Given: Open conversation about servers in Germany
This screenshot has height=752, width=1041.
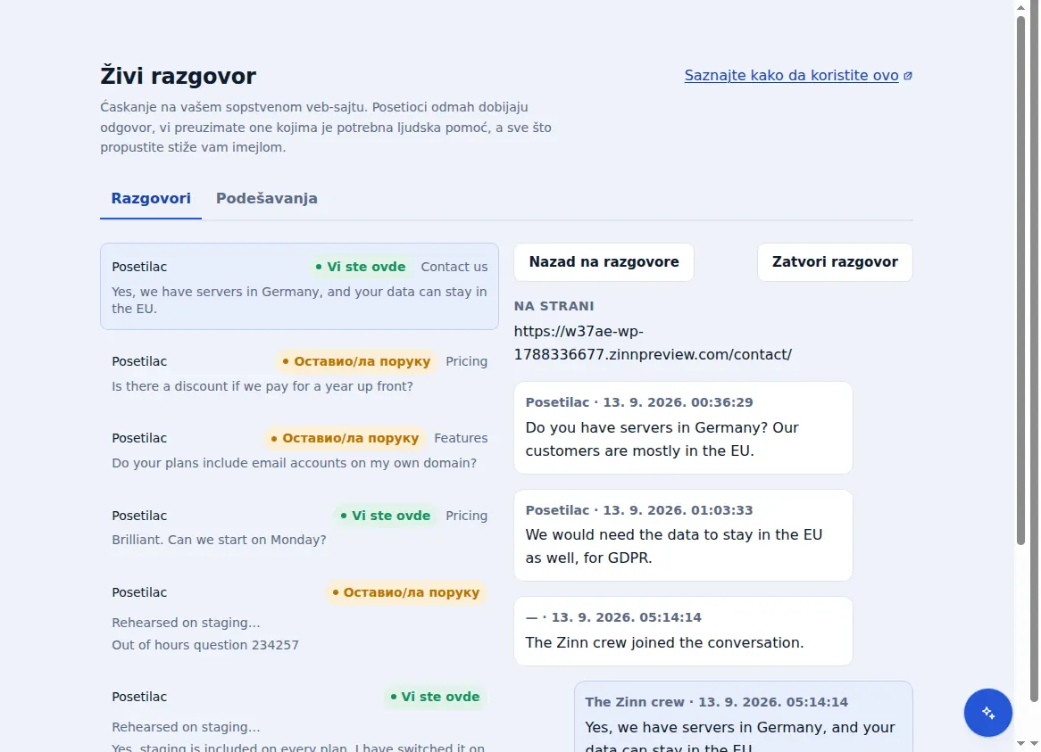Looking at the screenshot, I should tap(299, 286).
